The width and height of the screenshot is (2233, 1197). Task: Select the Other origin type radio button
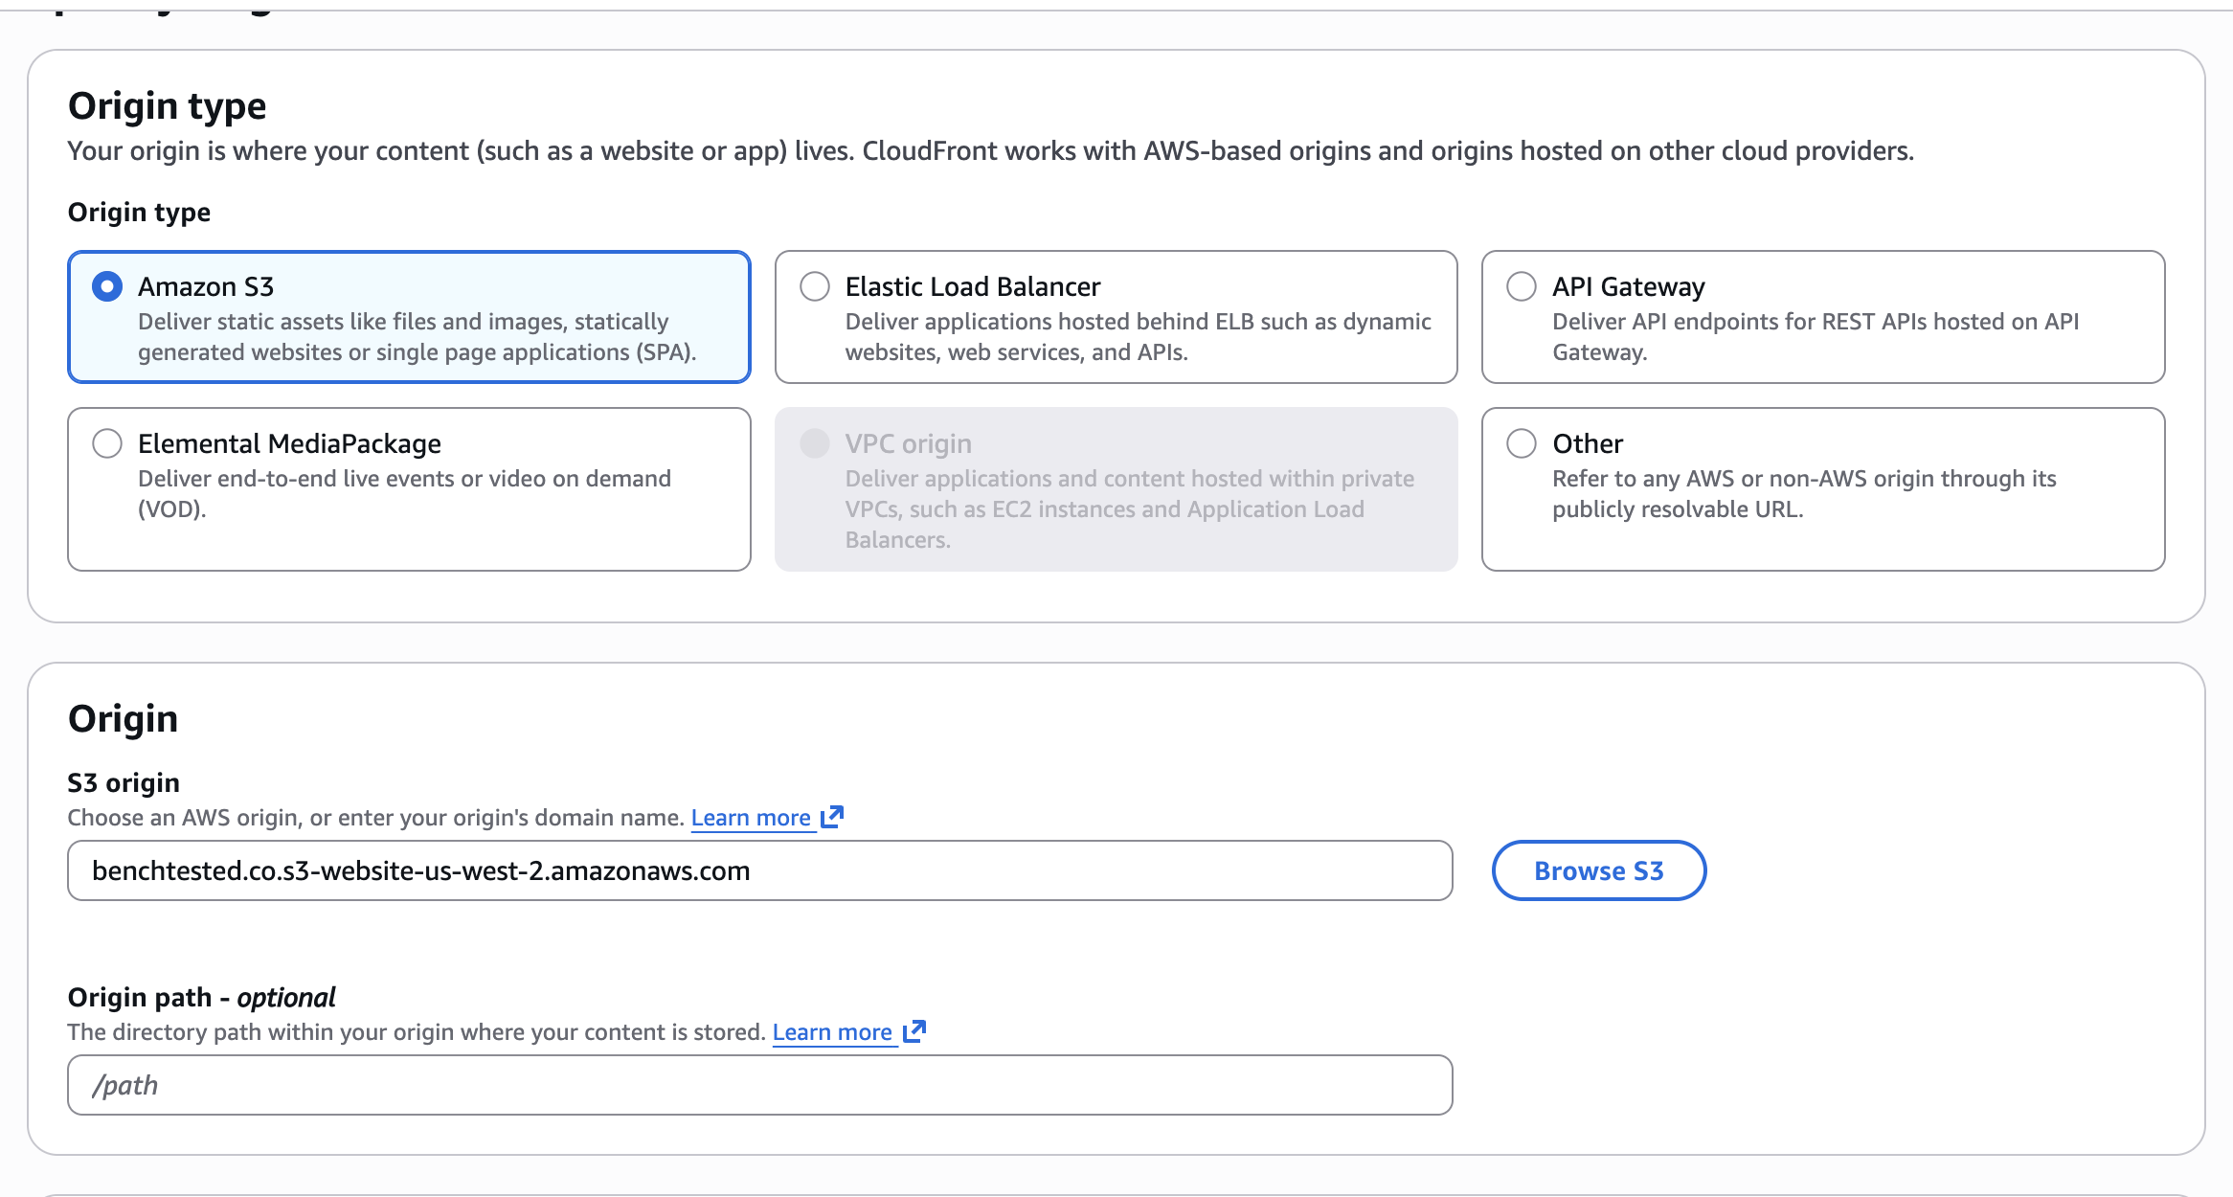point(1522,443)
